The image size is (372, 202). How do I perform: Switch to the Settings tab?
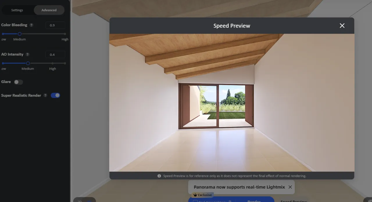pos(17,10)
